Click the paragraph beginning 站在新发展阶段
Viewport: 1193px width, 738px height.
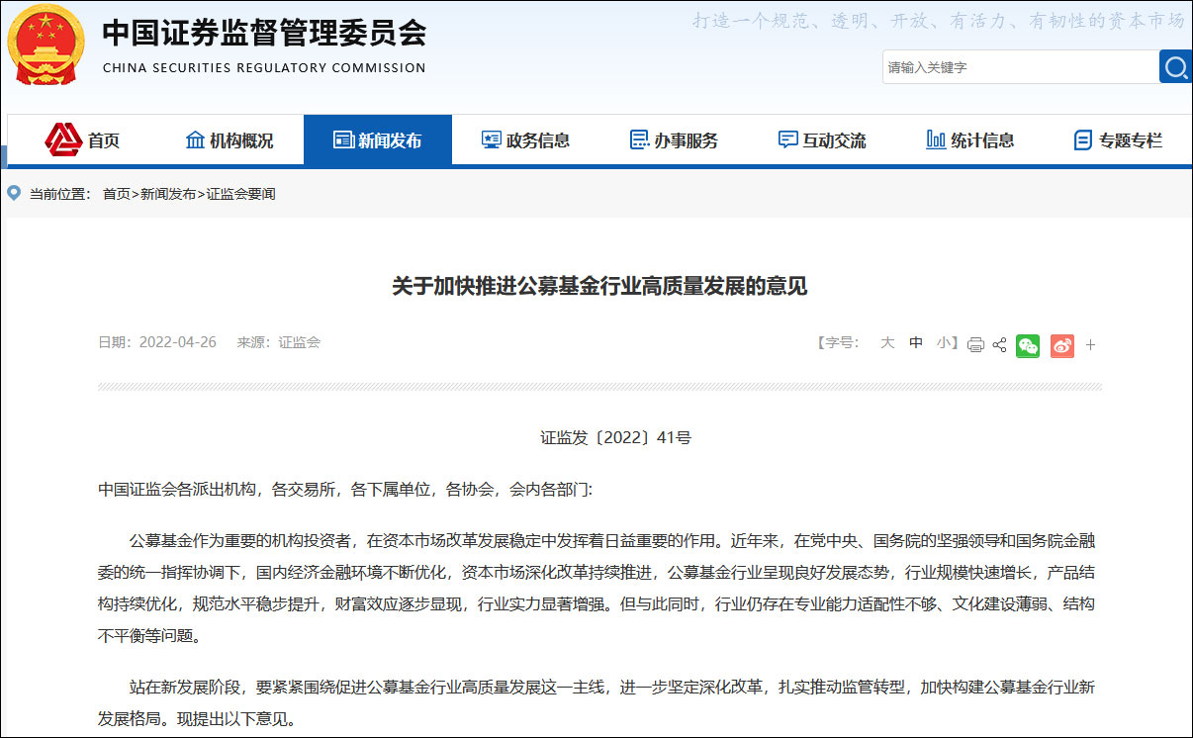pos(596,702)
